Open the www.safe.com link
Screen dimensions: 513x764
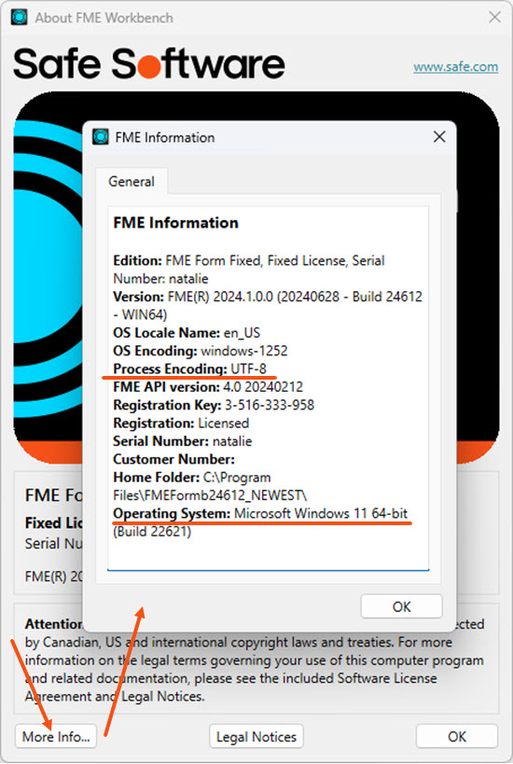pyautogui.click(x=455, y=67)
